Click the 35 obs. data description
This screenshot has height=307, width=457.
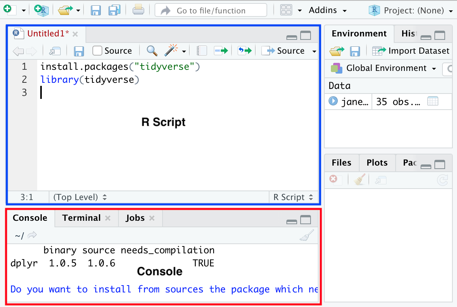tap(398, 102)
